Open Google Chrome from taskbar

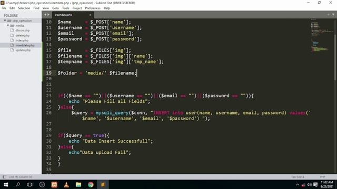coord(91,184)
